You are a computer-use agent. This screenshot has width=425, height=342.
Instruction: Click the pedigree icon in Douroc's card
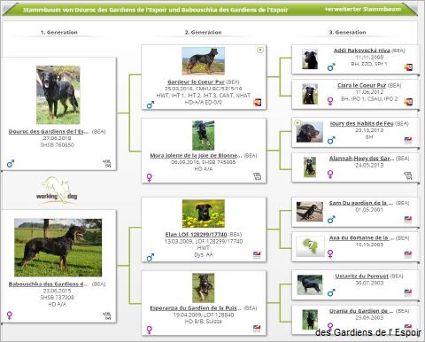pyautogui.click(x=107, y=164)
